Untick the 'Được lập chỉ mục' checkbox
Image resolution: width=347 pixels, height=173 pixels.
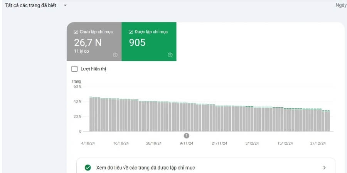[131, 32]
